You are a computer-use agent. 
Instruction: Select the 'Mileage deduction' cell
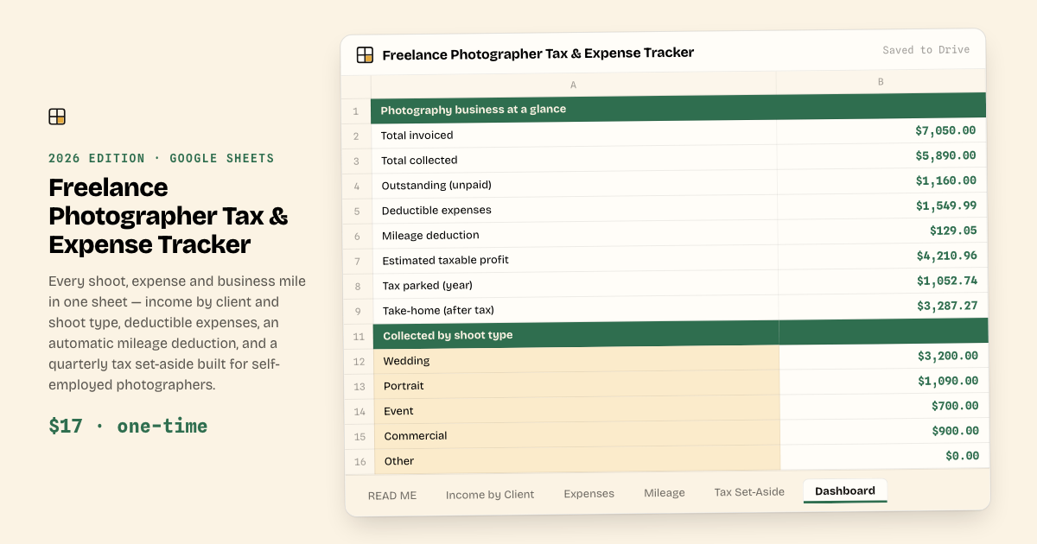[x=575, y=235]
